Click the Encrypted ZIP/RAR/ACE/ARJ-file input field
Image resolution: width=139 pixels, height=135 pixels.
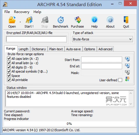[x=36, y=39]
